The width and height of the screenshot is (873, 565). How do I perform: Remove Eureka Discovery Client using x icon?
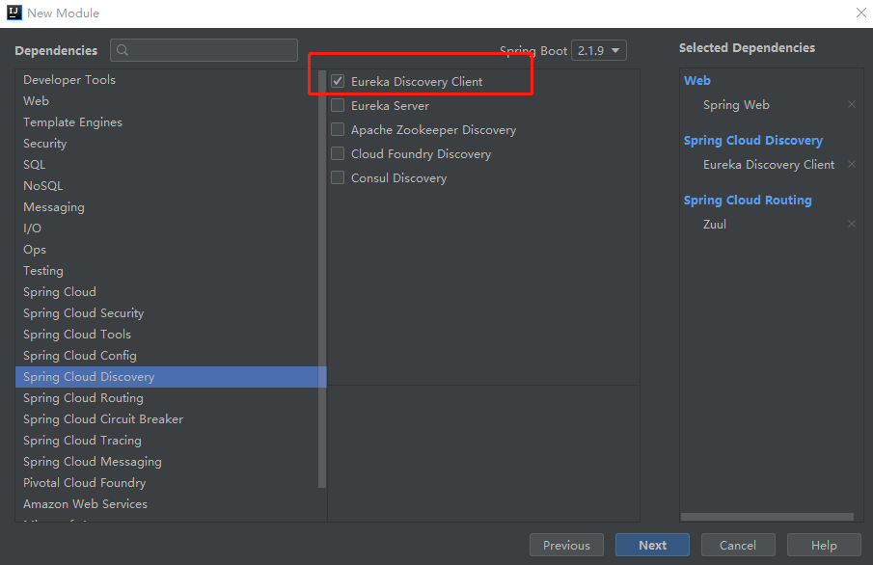click(x=851, y=165)
